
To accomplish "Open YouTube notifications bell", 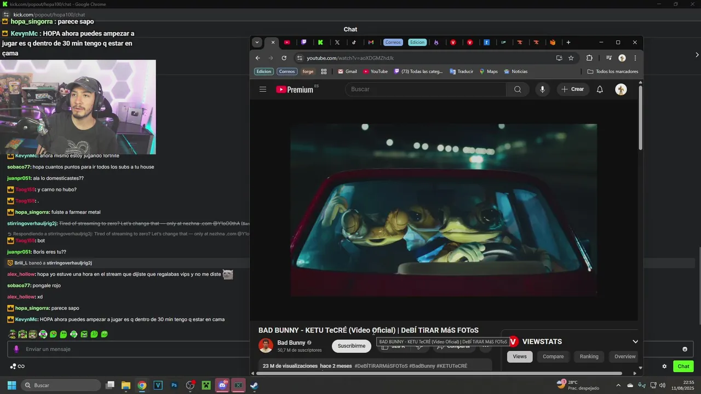I will click(x=600, y=89).
